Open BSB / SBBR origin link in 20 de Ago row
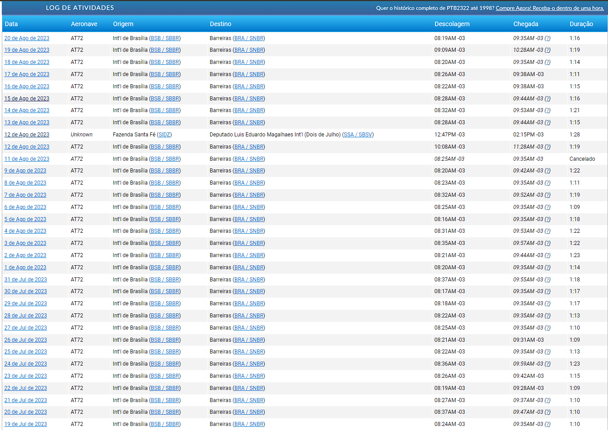This screenshot has height=430, width=608. click(x=165, y=38)
